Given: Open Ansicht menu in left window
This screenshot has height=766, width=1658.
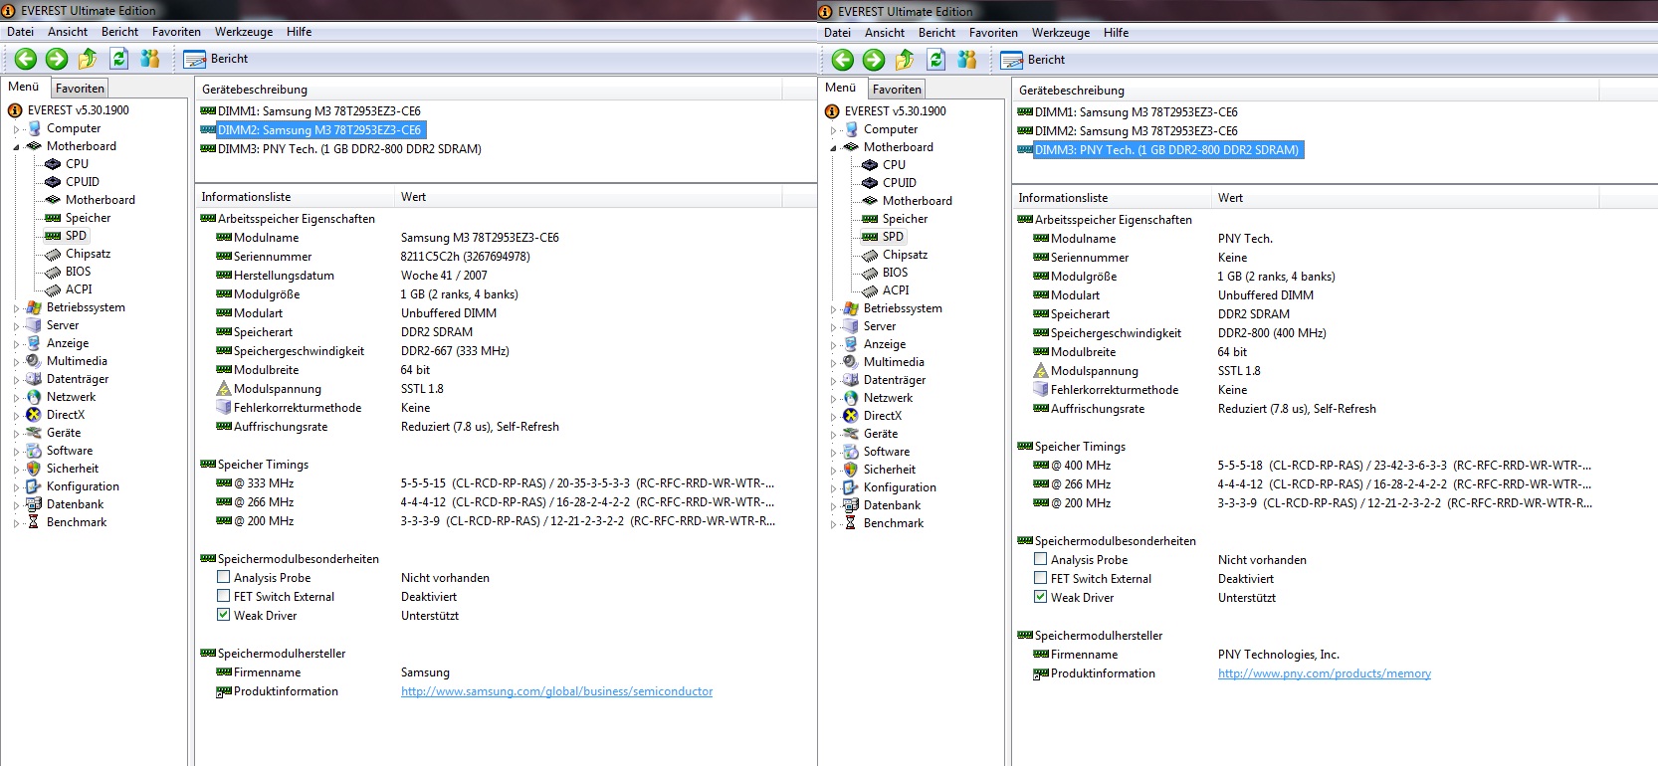Looking at the screenshot, I should tap(68, 32).
